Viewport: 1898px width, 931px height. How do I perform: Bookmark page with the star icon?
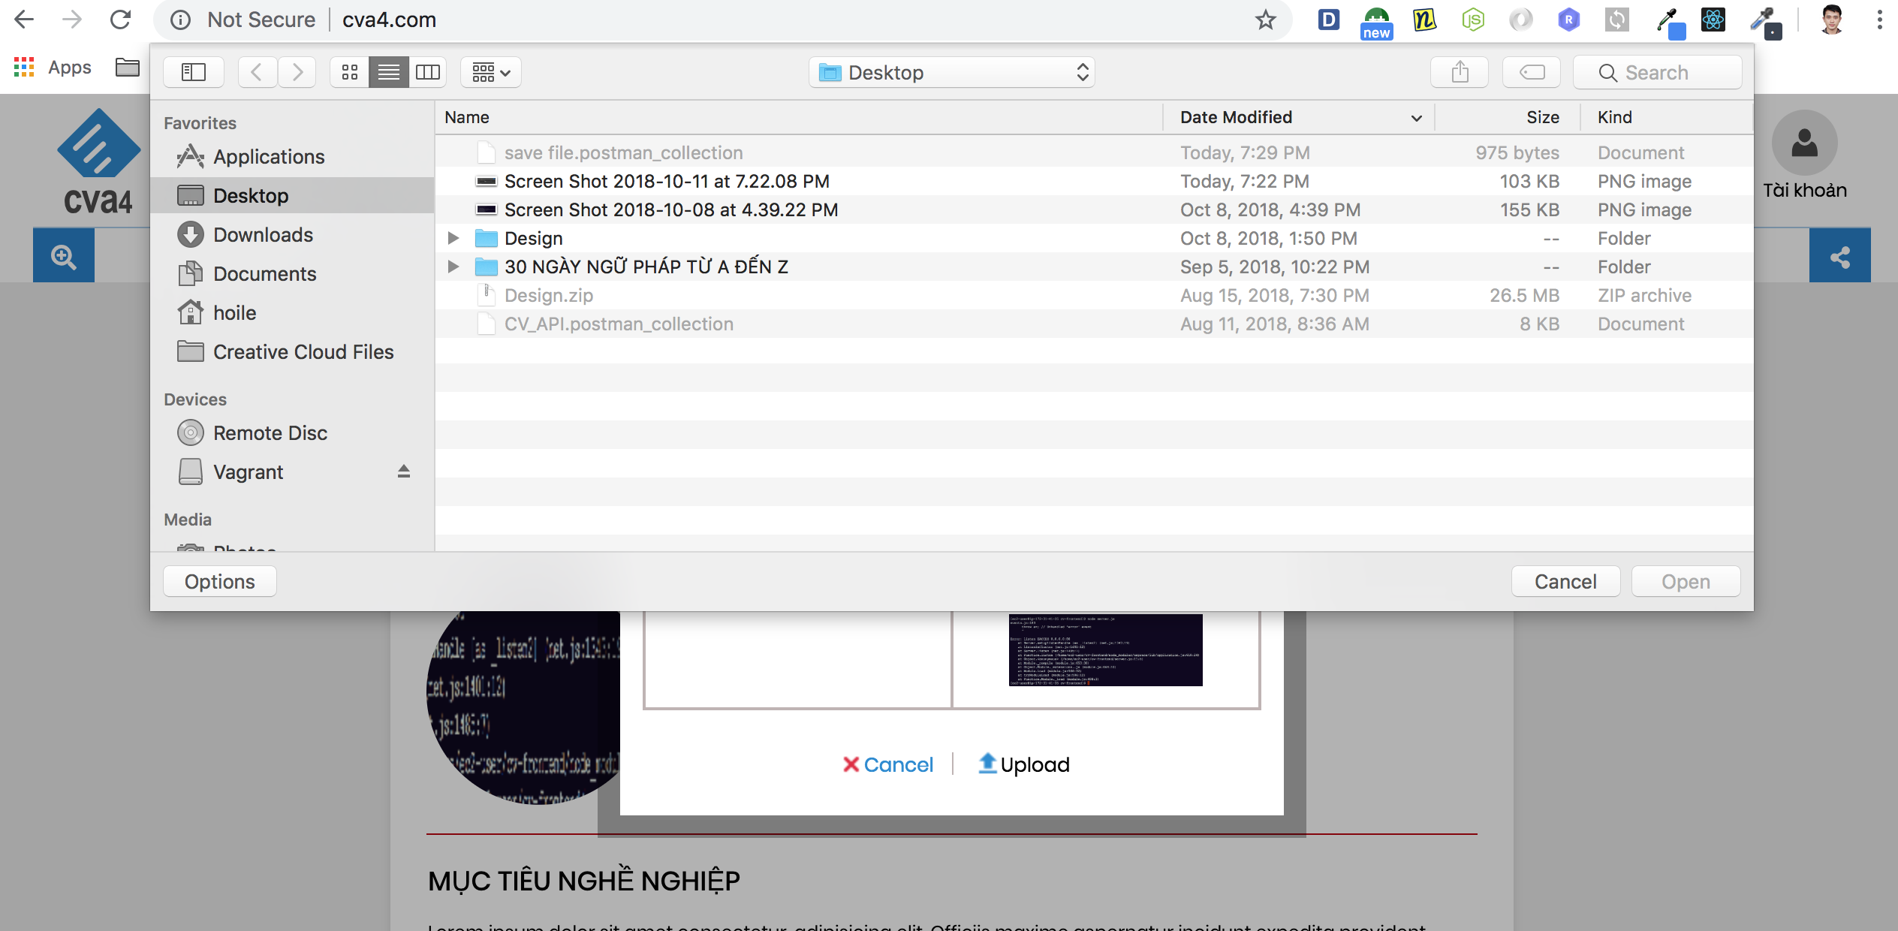[1266, 20]
